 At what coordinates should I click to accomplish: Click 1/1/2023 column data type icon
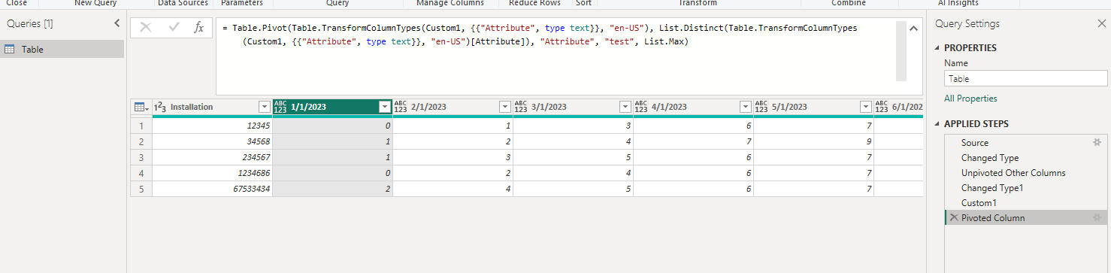pos(280,107)
